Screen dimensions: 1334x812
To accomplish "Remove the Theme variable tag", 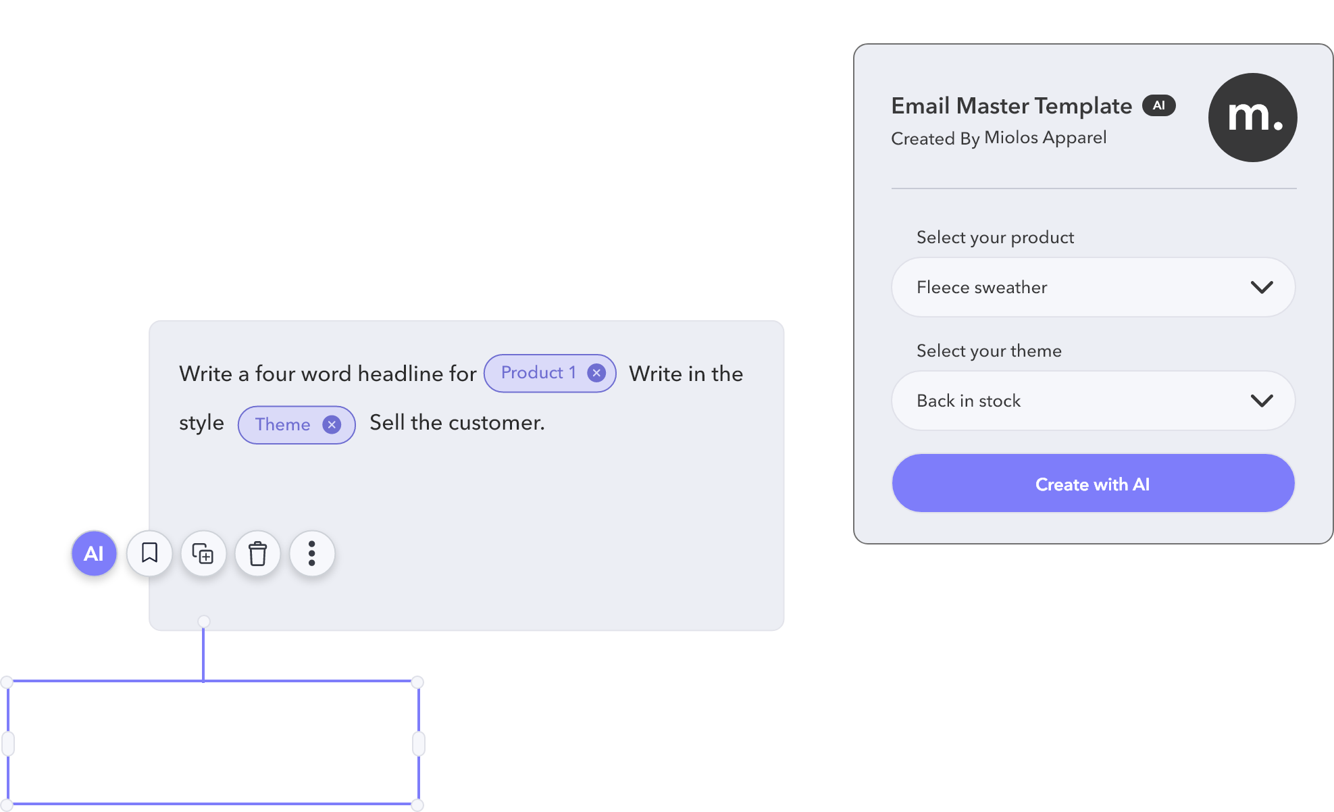I will (332, 423).
